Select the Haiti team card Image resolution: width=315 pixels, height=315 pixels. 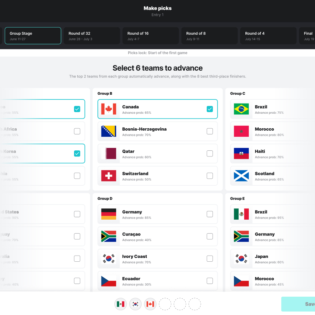[273, 153]
